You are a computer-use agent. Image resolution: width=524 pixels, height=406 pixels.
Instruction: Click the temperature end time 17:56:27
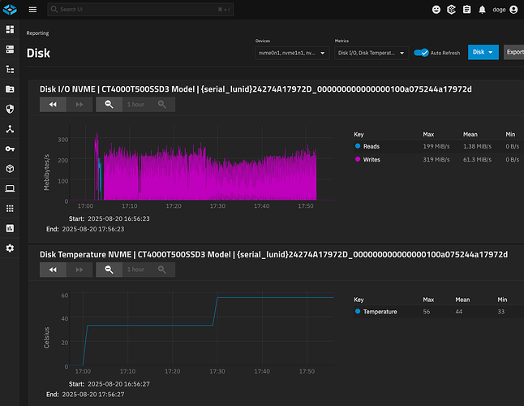(93, 395)
